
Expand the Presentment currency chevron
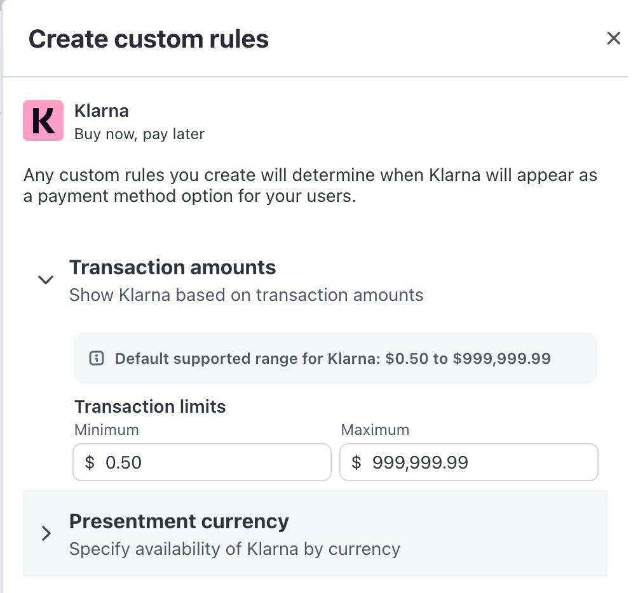coord(46,533)
